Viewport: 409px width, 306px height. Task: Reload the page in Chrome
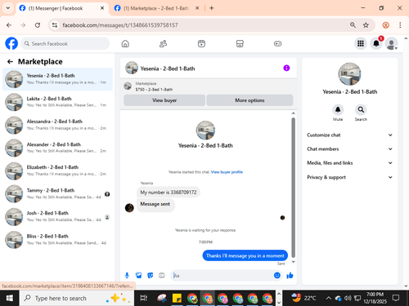[x=38, y=25]
